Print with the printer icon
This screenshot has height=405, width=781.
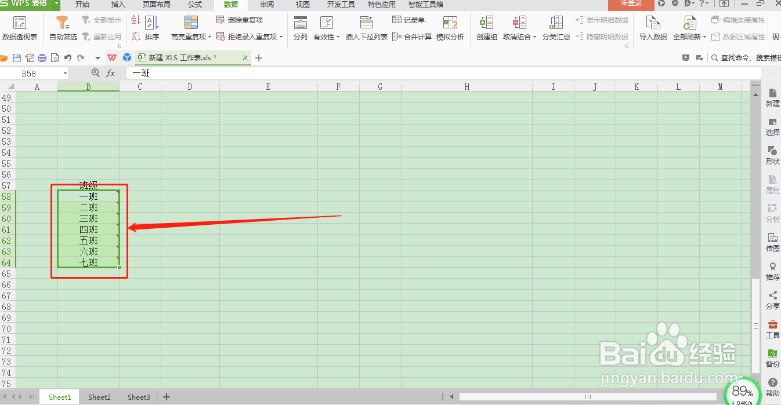(42, 58)
